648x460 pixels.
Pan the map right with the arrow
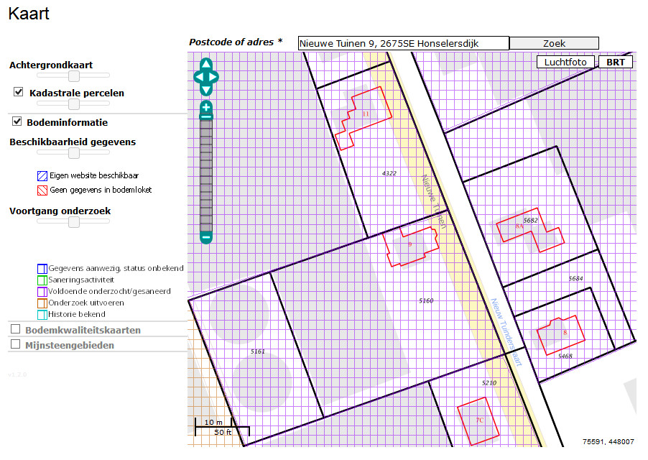(215, 76)
